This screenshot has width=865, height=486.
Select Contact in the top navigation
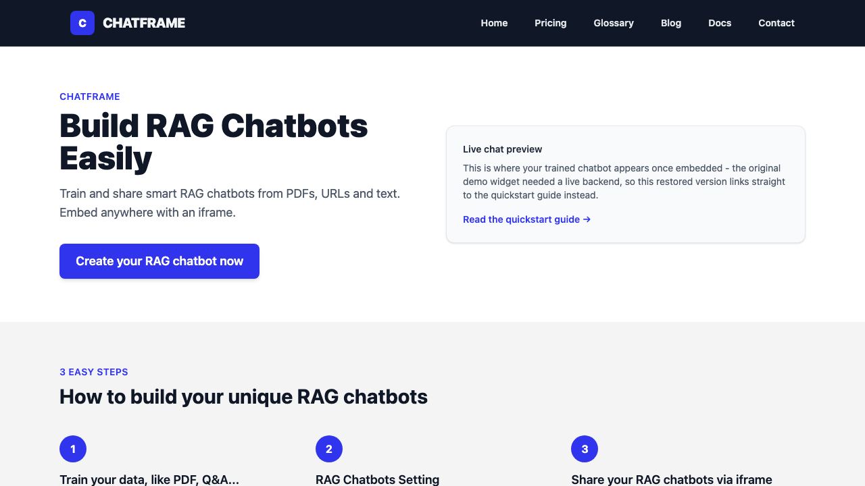[x=776, y=23]
